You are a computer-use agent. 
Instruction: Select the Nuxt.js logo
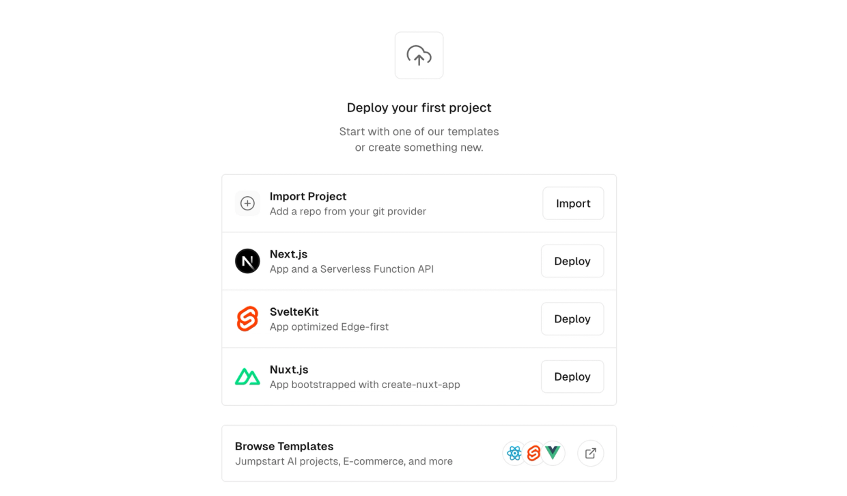click(247, 376)
